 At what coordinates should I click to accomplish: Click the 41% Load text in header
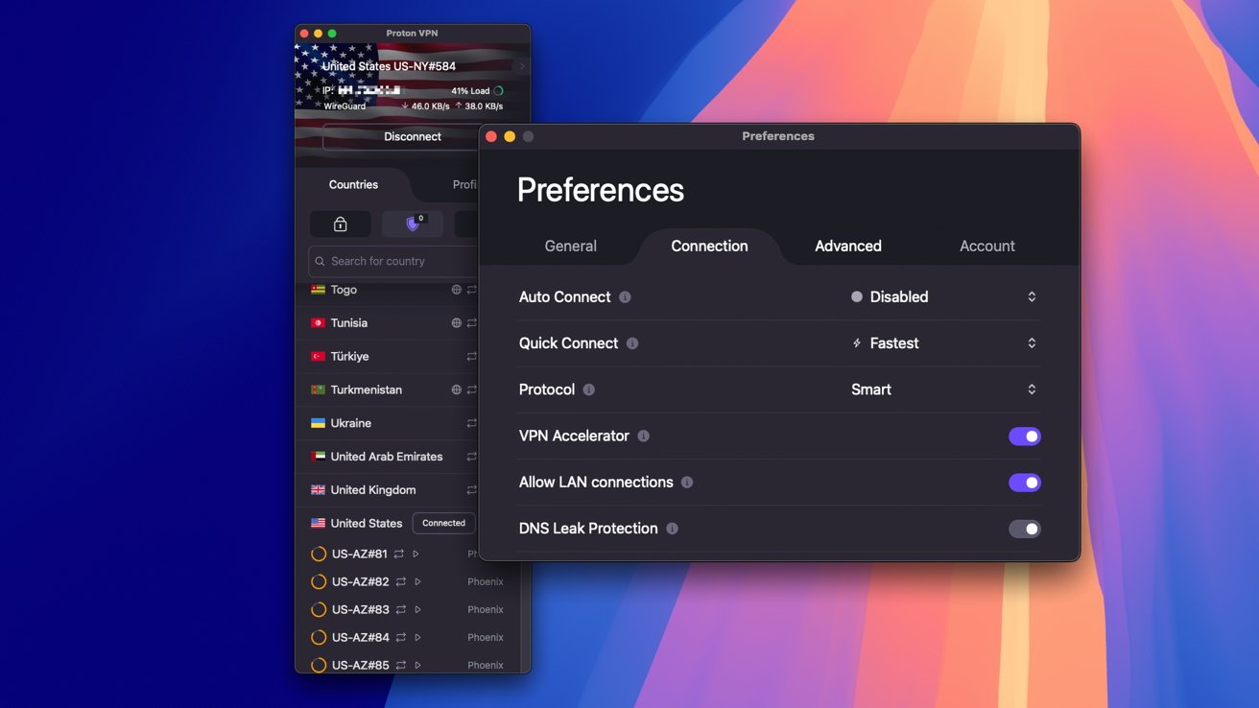point(470,91)
